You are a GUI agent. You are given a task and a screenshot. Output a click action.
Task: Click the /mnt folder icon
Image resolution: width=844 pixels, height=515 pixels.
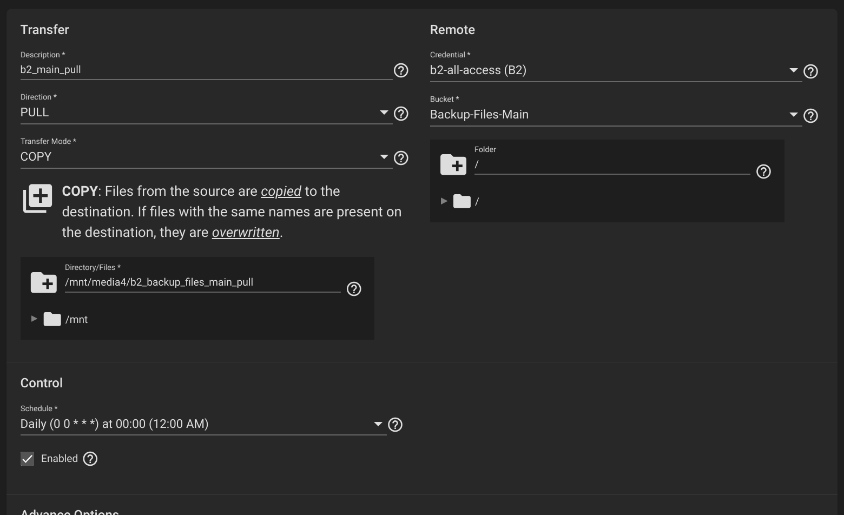pos(52,319)
